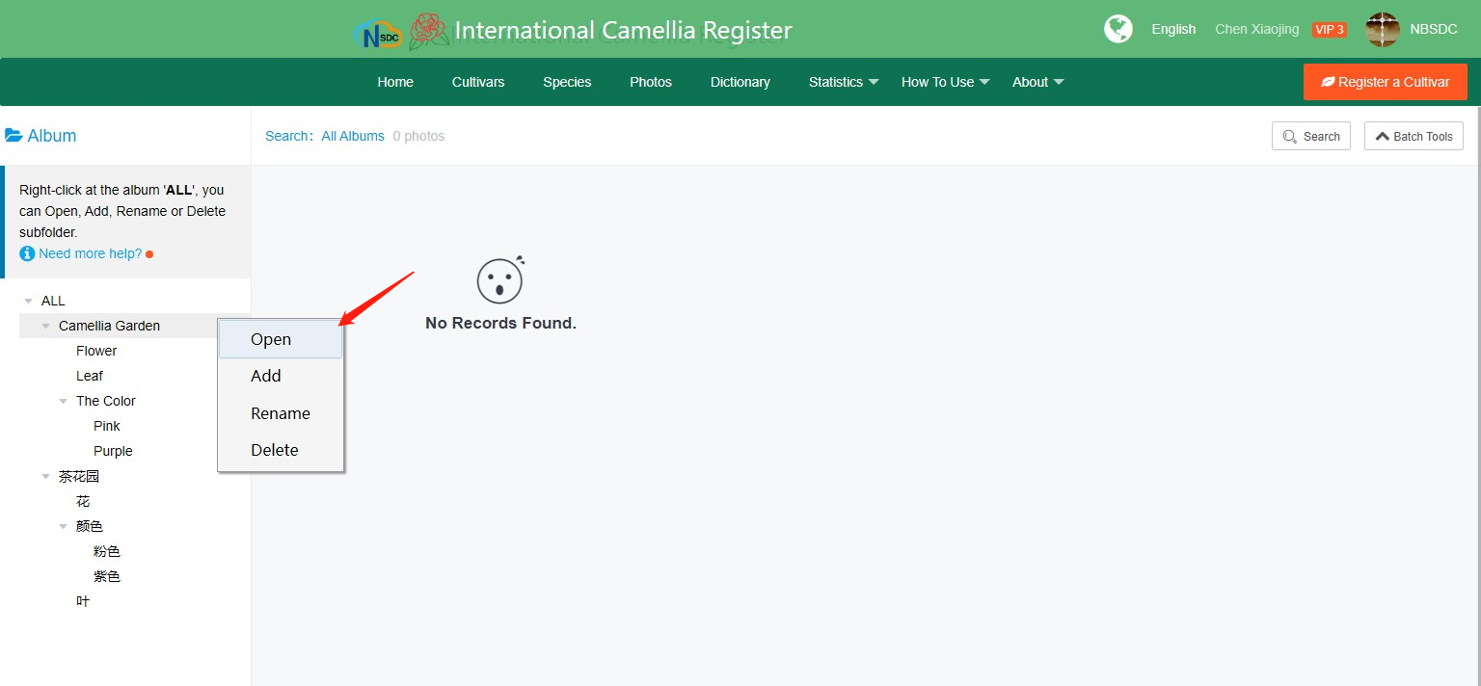The image size is (1481, 686).
Task: Choose Delete in the context menu
Action: point(281,450)
